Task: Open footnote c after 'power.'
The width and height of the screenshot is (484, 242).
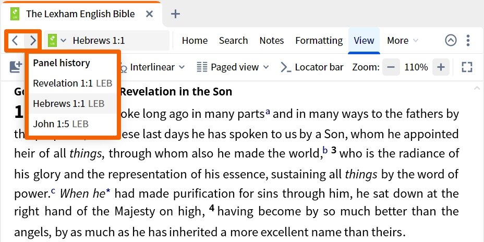Action: (x=53, y=191)
